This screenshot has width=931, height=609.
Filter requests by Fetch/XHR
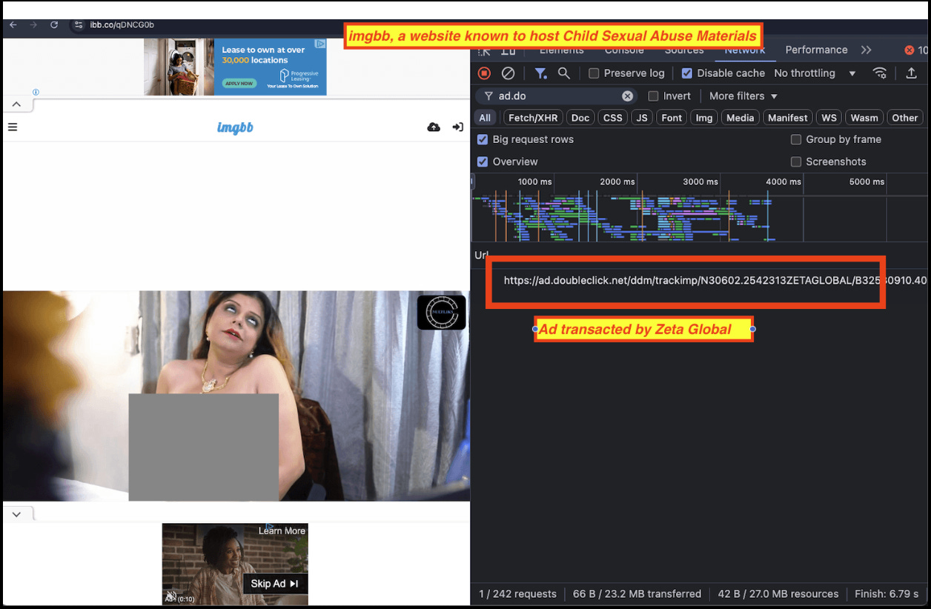(x=533, y=118)
